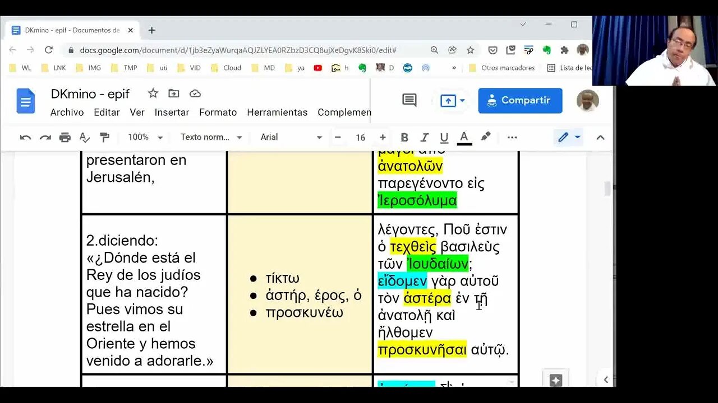Click the browser Forward arrow

pyautogui.click(x=30, y=50)
